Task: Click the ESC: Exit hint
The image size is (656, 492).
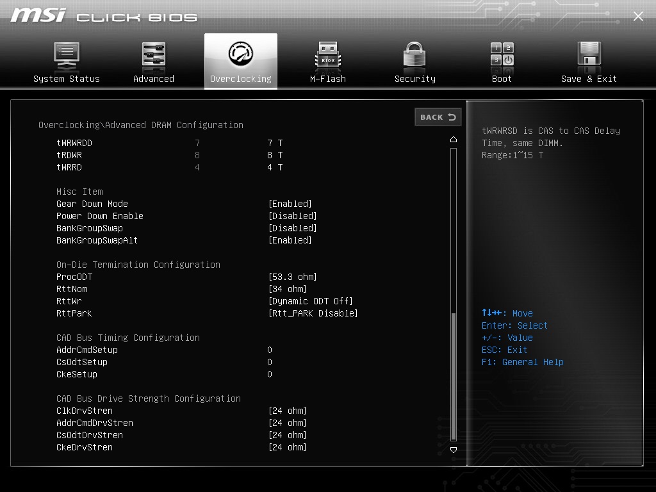Action: (504, 350)
